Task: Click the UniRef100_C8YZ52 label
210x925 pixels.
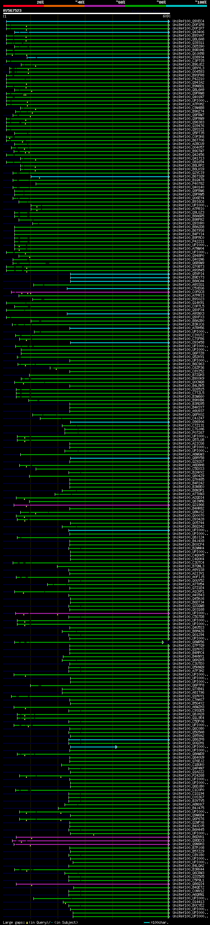Action: pyautogui.click(x=188, y=371)
